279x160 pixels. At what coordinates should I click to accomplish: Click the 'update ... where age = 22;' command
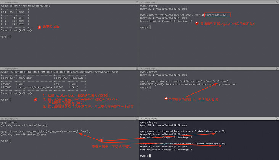pos(187,144)
